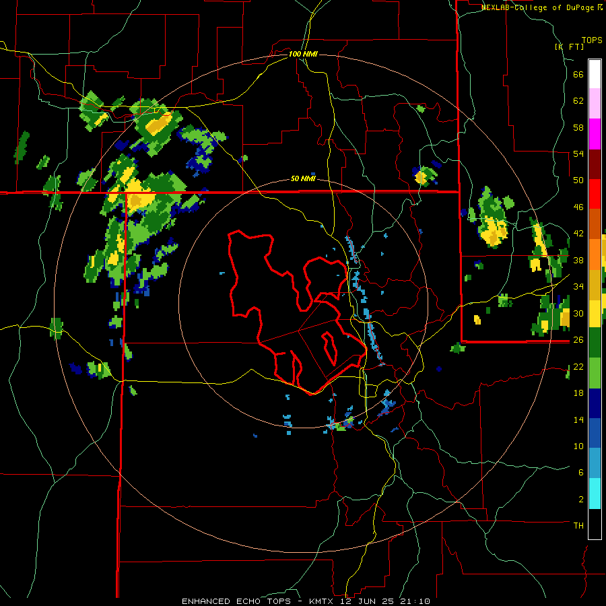606x606 pixels.
Task: Click the 'NEXLAB-College of DuPage' credit text
Action: [x=539, y=7]
